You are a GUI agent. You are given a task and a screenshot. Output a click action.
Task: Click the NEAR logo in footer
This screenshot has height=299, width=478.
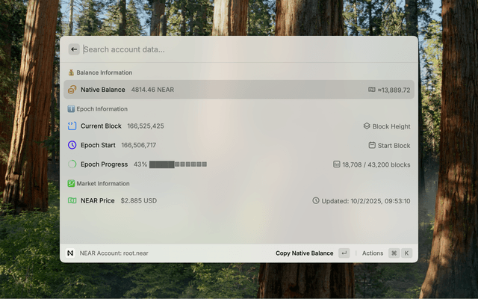pyautogui.click(x=71, y=253)
